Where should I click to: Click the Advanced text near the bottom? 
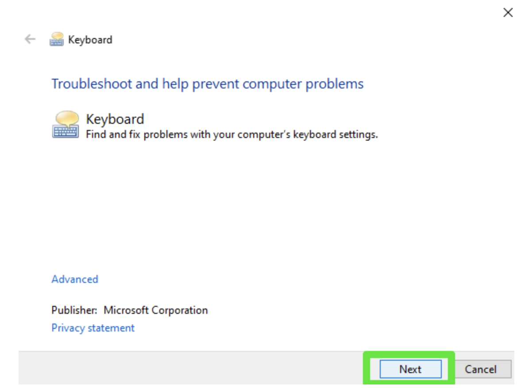click(x=74, y=279)
